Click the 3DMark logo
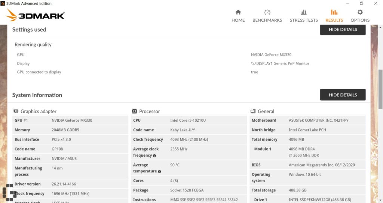 [x=35, y=15]
